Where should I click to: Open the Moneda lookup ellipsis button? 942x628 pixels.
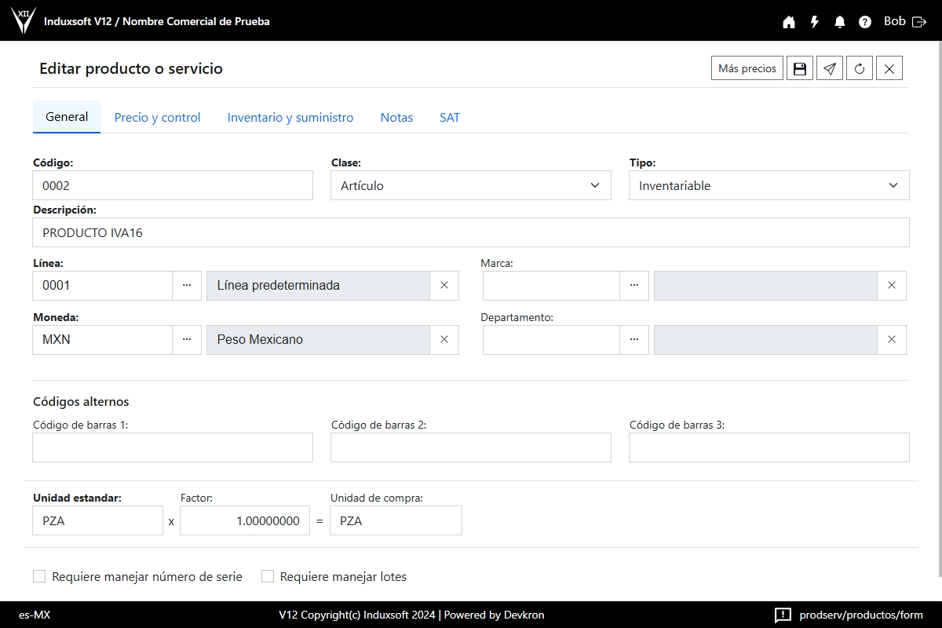click(187, 340)
